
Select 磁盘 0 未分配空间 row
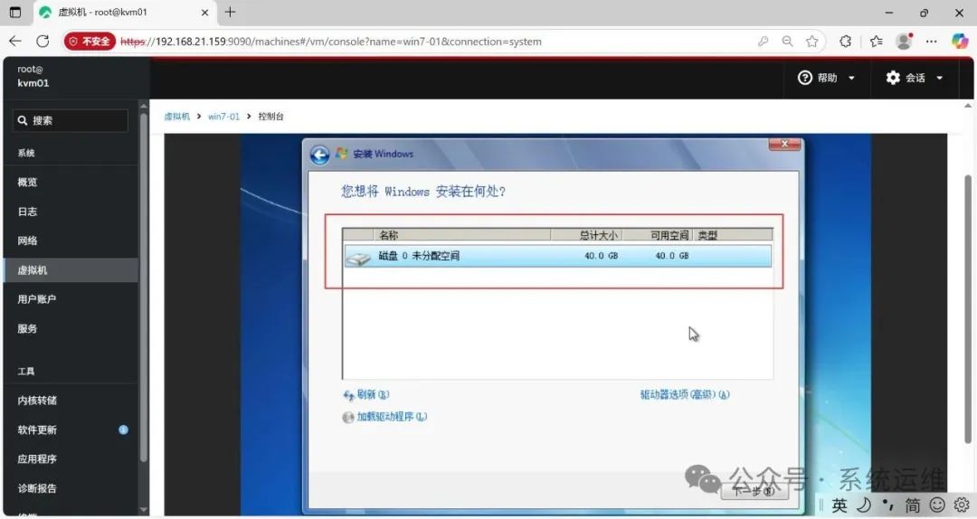[x=557, y=256]
